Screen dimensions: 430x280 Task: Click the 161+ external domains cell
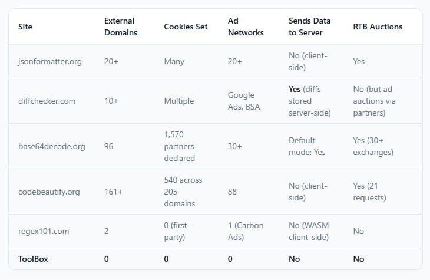[114, 192]
